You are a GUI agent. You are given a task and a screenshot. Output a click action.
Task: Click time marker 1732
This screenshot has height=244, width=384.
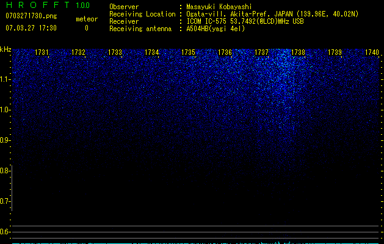coord(78,52)
